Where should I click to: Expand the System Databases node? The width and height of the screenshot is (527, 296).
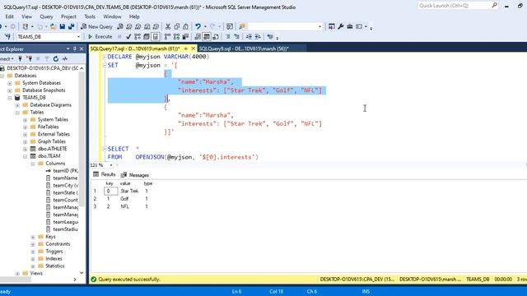[9, 83]
